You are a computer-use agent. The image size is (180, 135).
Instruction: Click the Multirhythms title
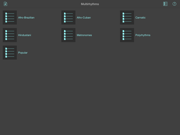pos(90,4)
